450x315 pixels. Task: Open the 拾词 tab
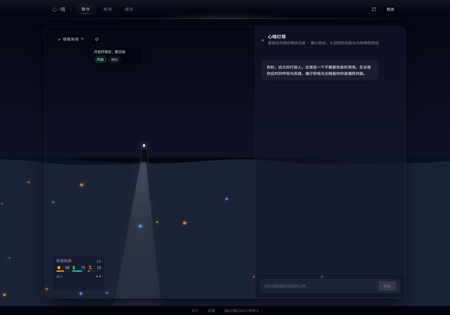coord(108,9)
